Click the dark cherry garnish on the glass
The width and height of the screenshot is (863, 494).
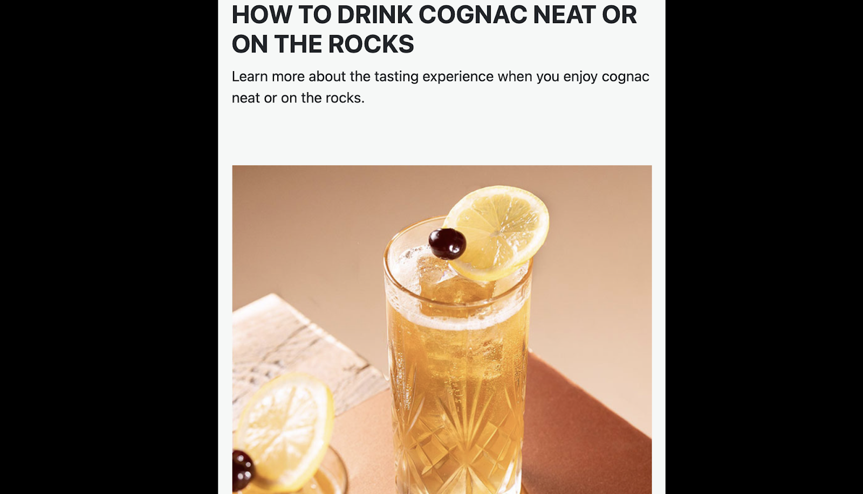pos(447,244)
